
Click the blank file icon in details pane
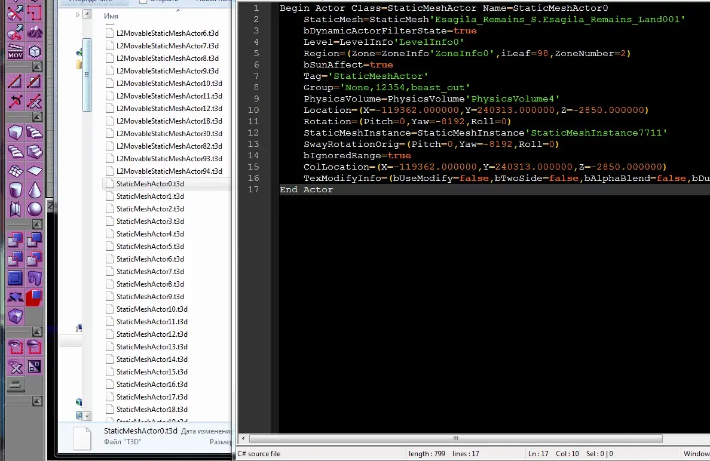82,438
